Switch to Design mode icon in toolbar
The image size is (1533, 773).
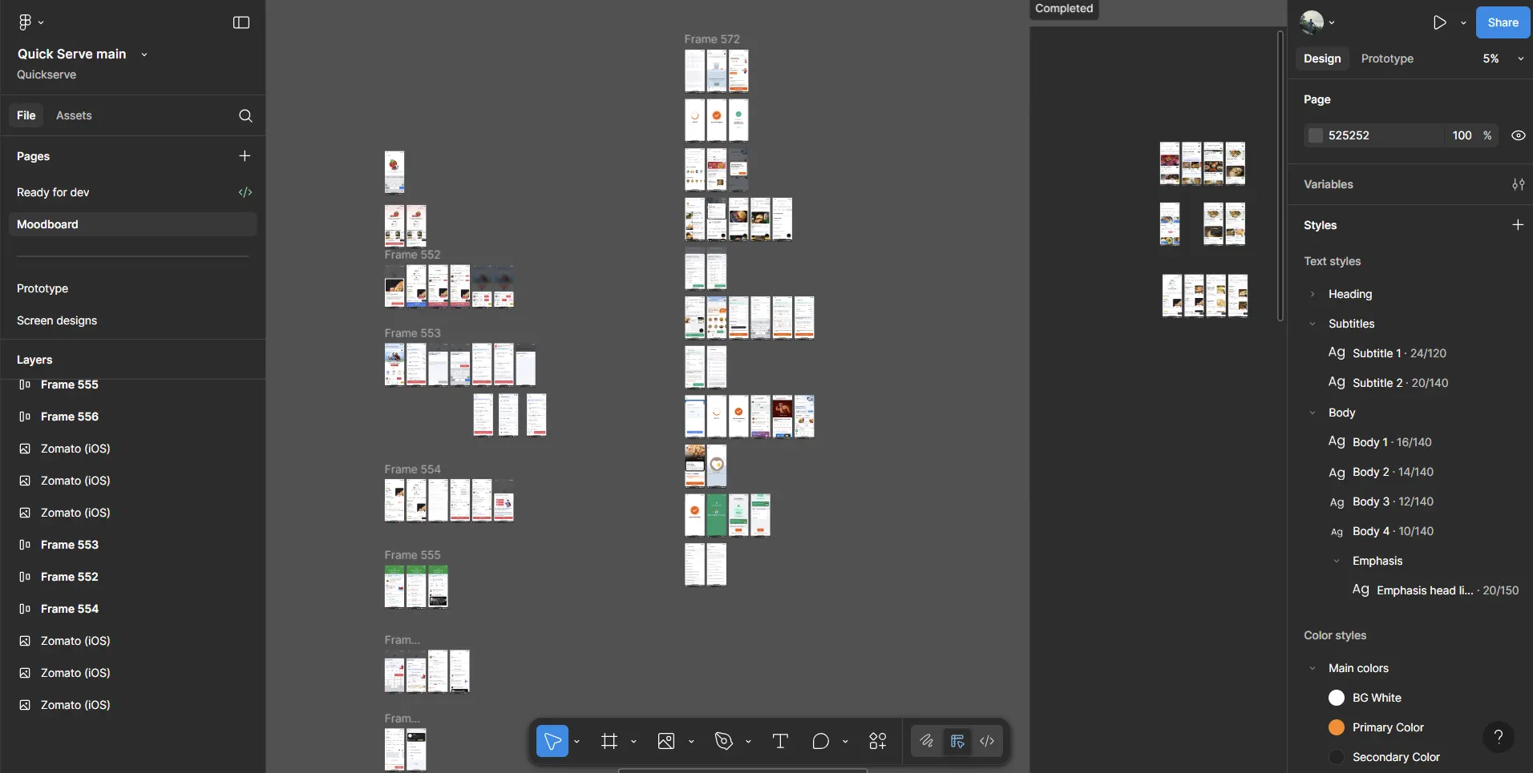957,741
